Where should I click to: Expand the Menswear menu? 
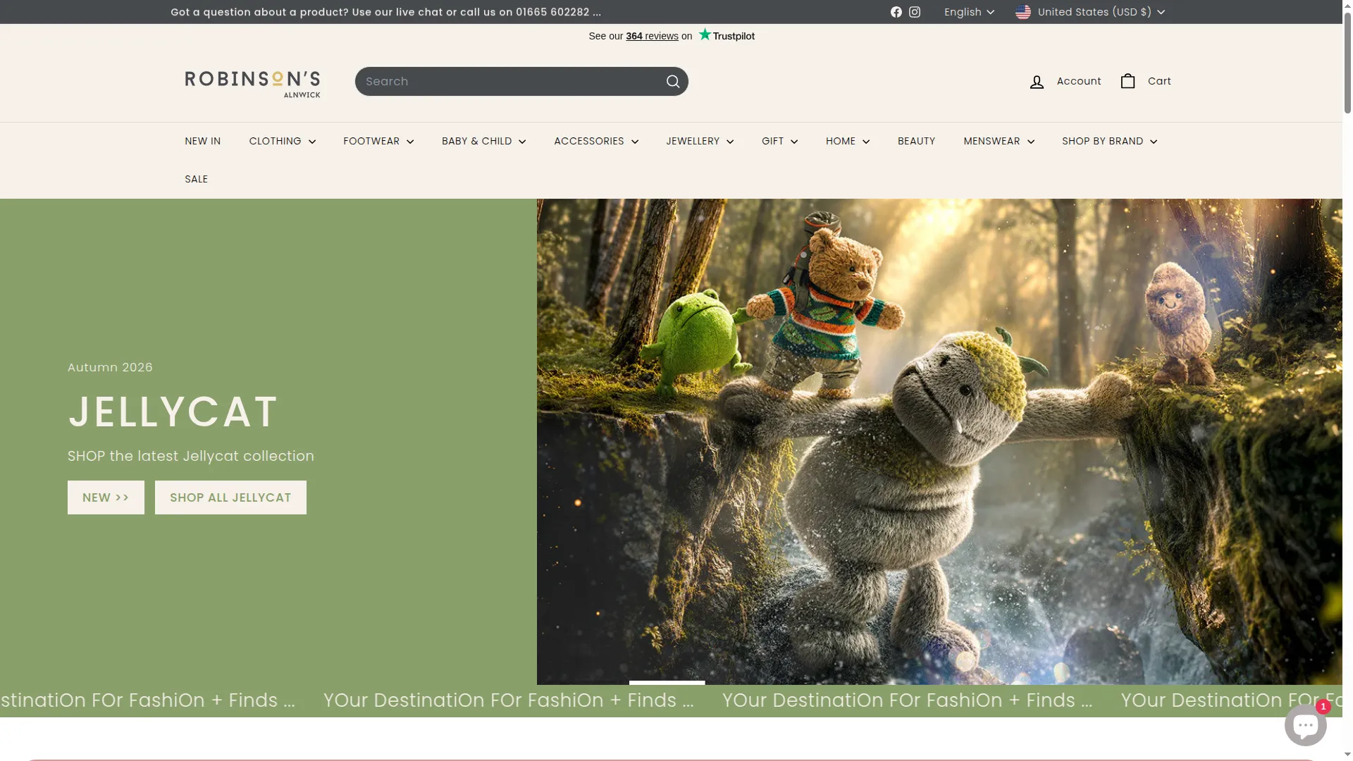999,141
